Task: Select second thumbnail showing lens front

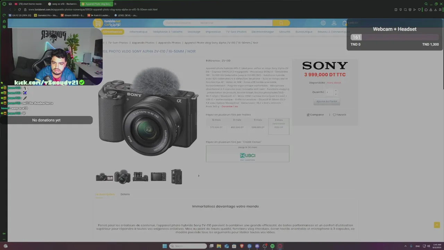Action: [x=122, y=177]
